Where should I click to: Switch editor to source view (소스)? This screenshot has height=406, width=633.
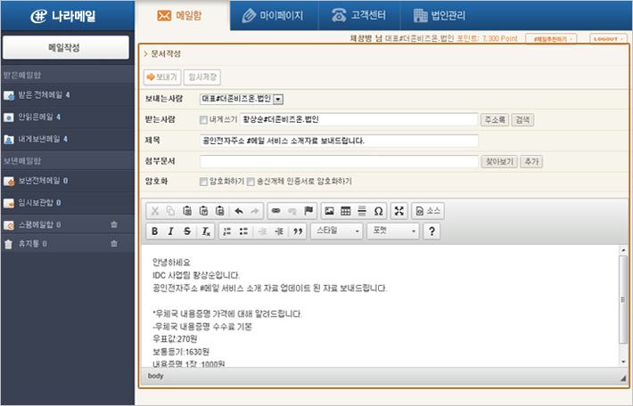click(428, 211)
